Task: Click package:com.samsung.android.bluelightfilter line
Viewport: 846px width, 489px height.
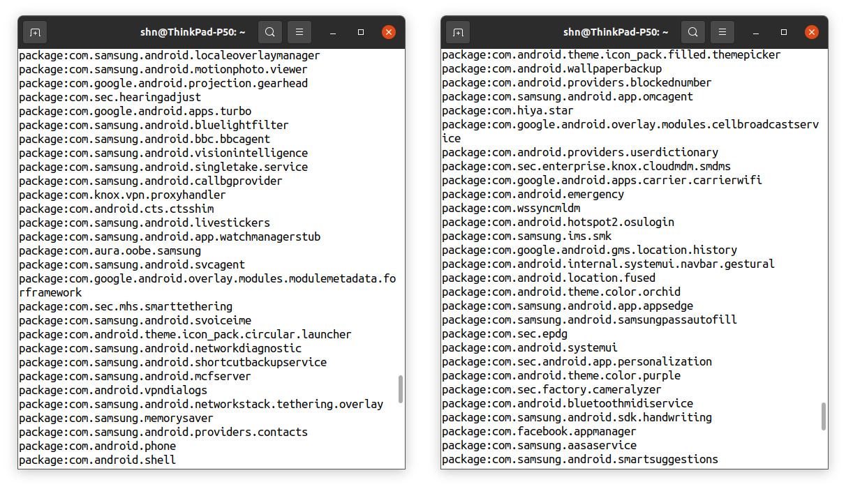Action: (x=154, y=125)
